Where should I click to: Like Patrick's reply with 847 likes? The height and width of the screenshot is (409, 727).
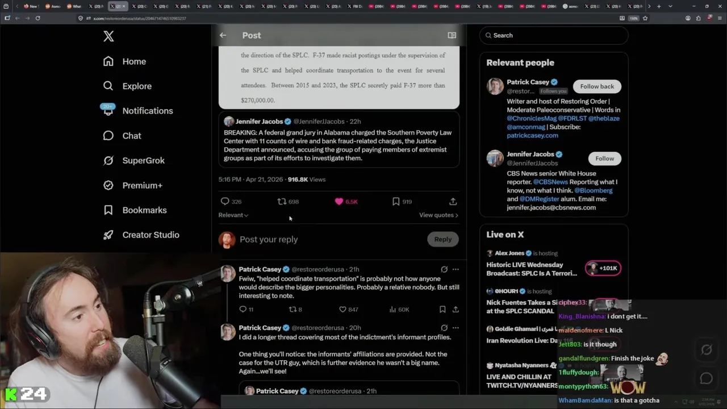coord(348,310)
